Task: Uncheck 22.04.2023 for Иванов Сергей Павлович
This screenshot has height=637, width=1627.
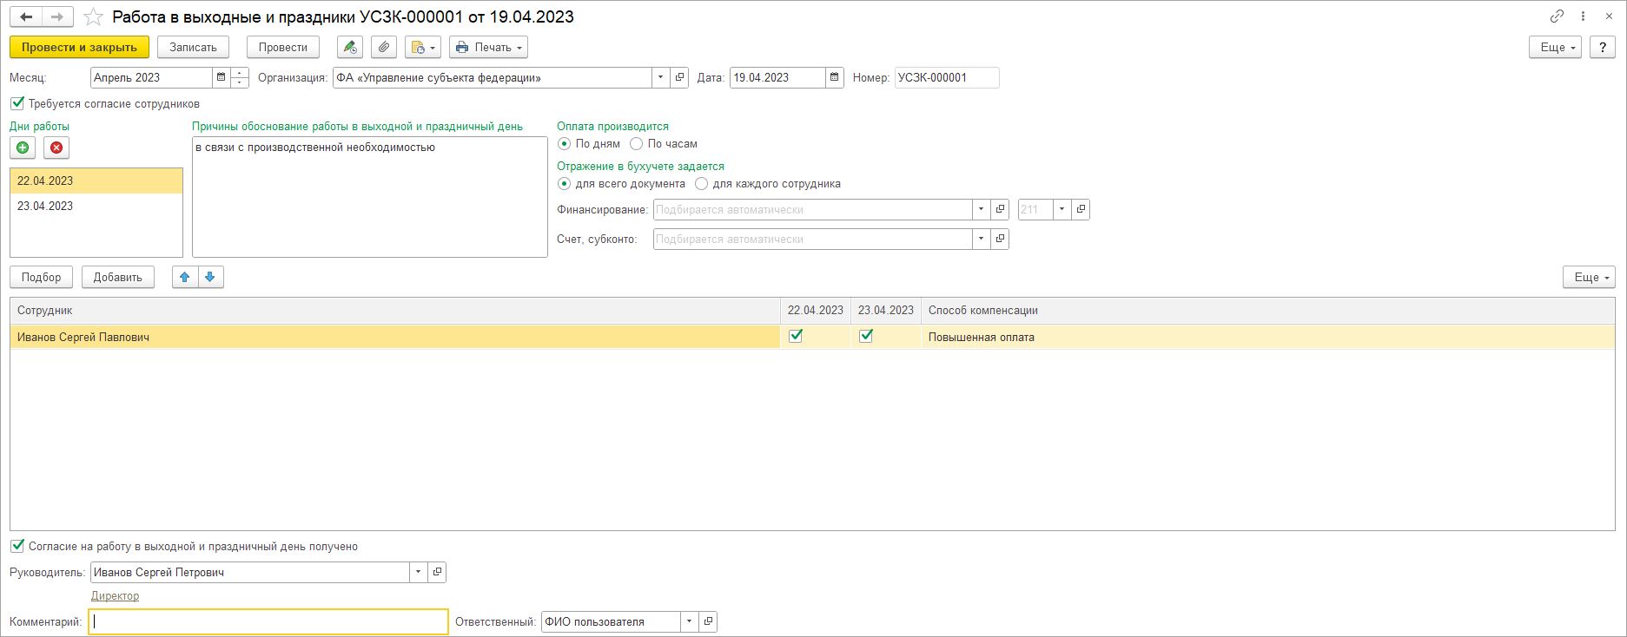Action: click(796, 336)
